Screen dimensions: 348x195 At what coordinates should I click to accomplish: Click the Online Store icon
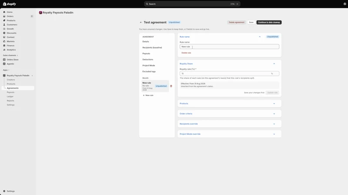pyautogui.click(x=4, y=59)
